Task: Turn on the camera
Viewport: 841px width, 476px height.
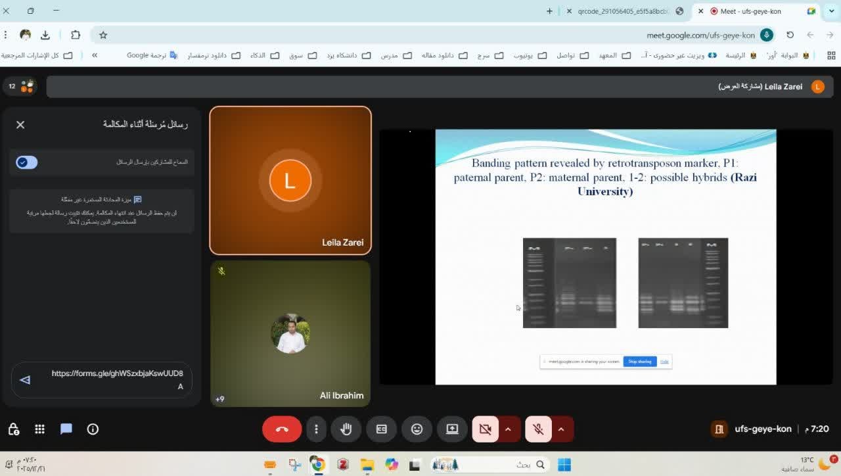Action: click(x=485, y=429)
